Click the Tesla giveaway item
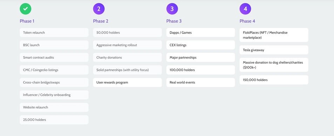Image resolution: width=334 pixels, height=136 pixels. click(274, 50)
